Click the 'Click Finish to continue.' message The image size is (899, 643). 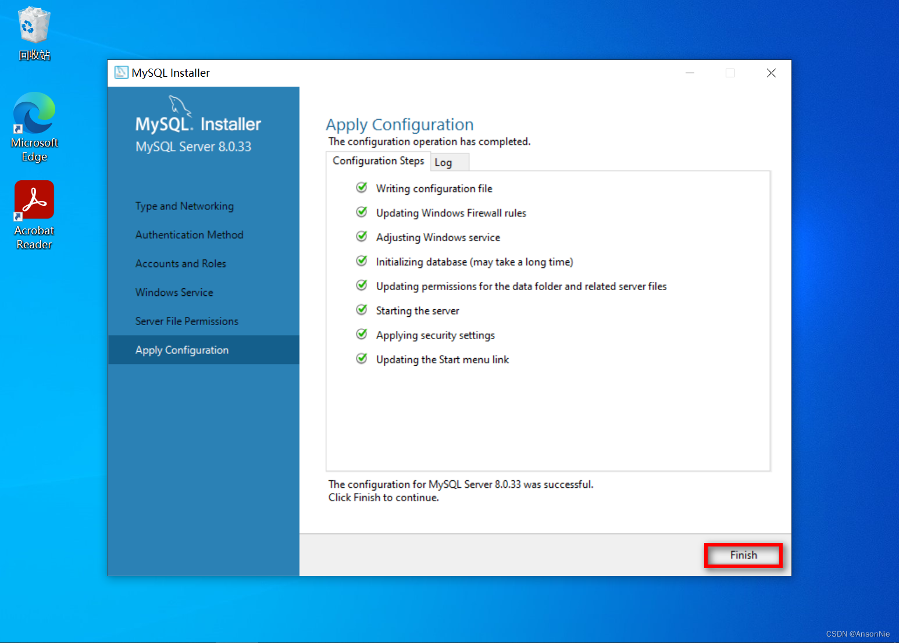384,498
